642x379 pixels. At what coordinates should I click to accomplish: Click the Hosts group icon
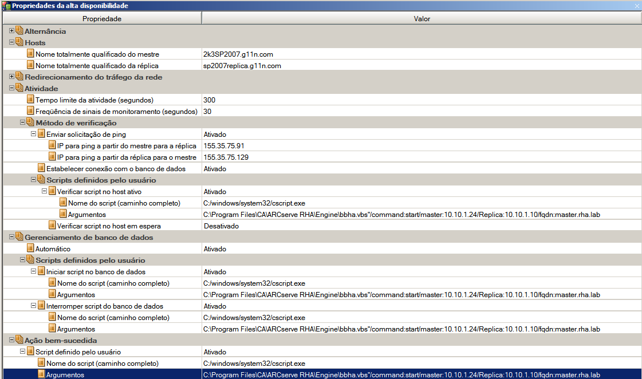(x=19, y=42)
